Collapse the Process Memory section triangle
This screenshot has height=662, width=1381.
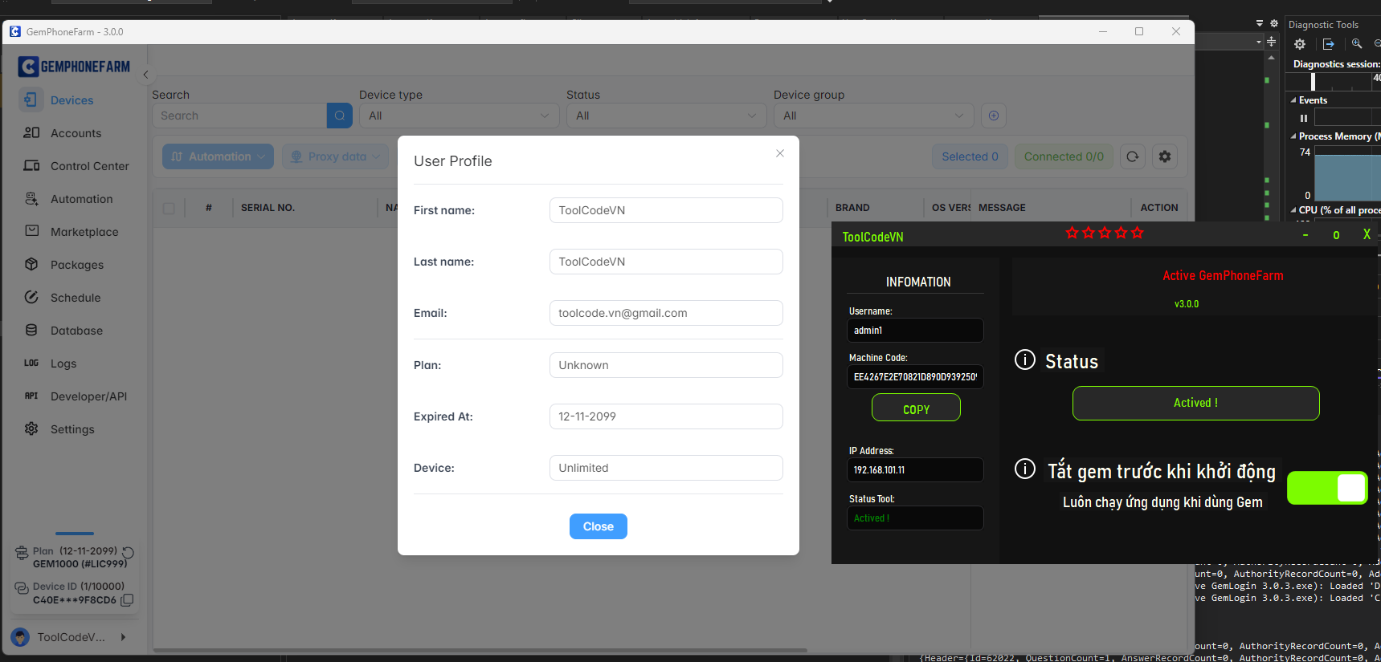(1293, 136)
